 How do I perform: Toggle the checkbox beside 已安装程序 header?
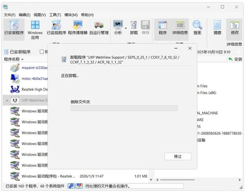click(42, 52)
